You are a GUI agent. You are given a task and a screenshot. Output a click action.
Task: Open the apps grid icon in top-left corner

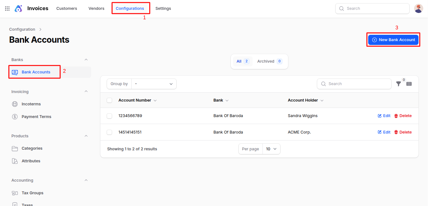point(7,8)
